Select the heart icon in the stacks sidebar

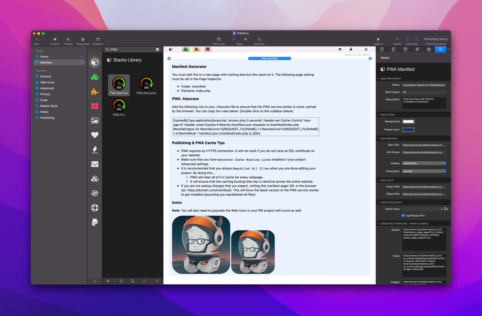pos(95,135)
